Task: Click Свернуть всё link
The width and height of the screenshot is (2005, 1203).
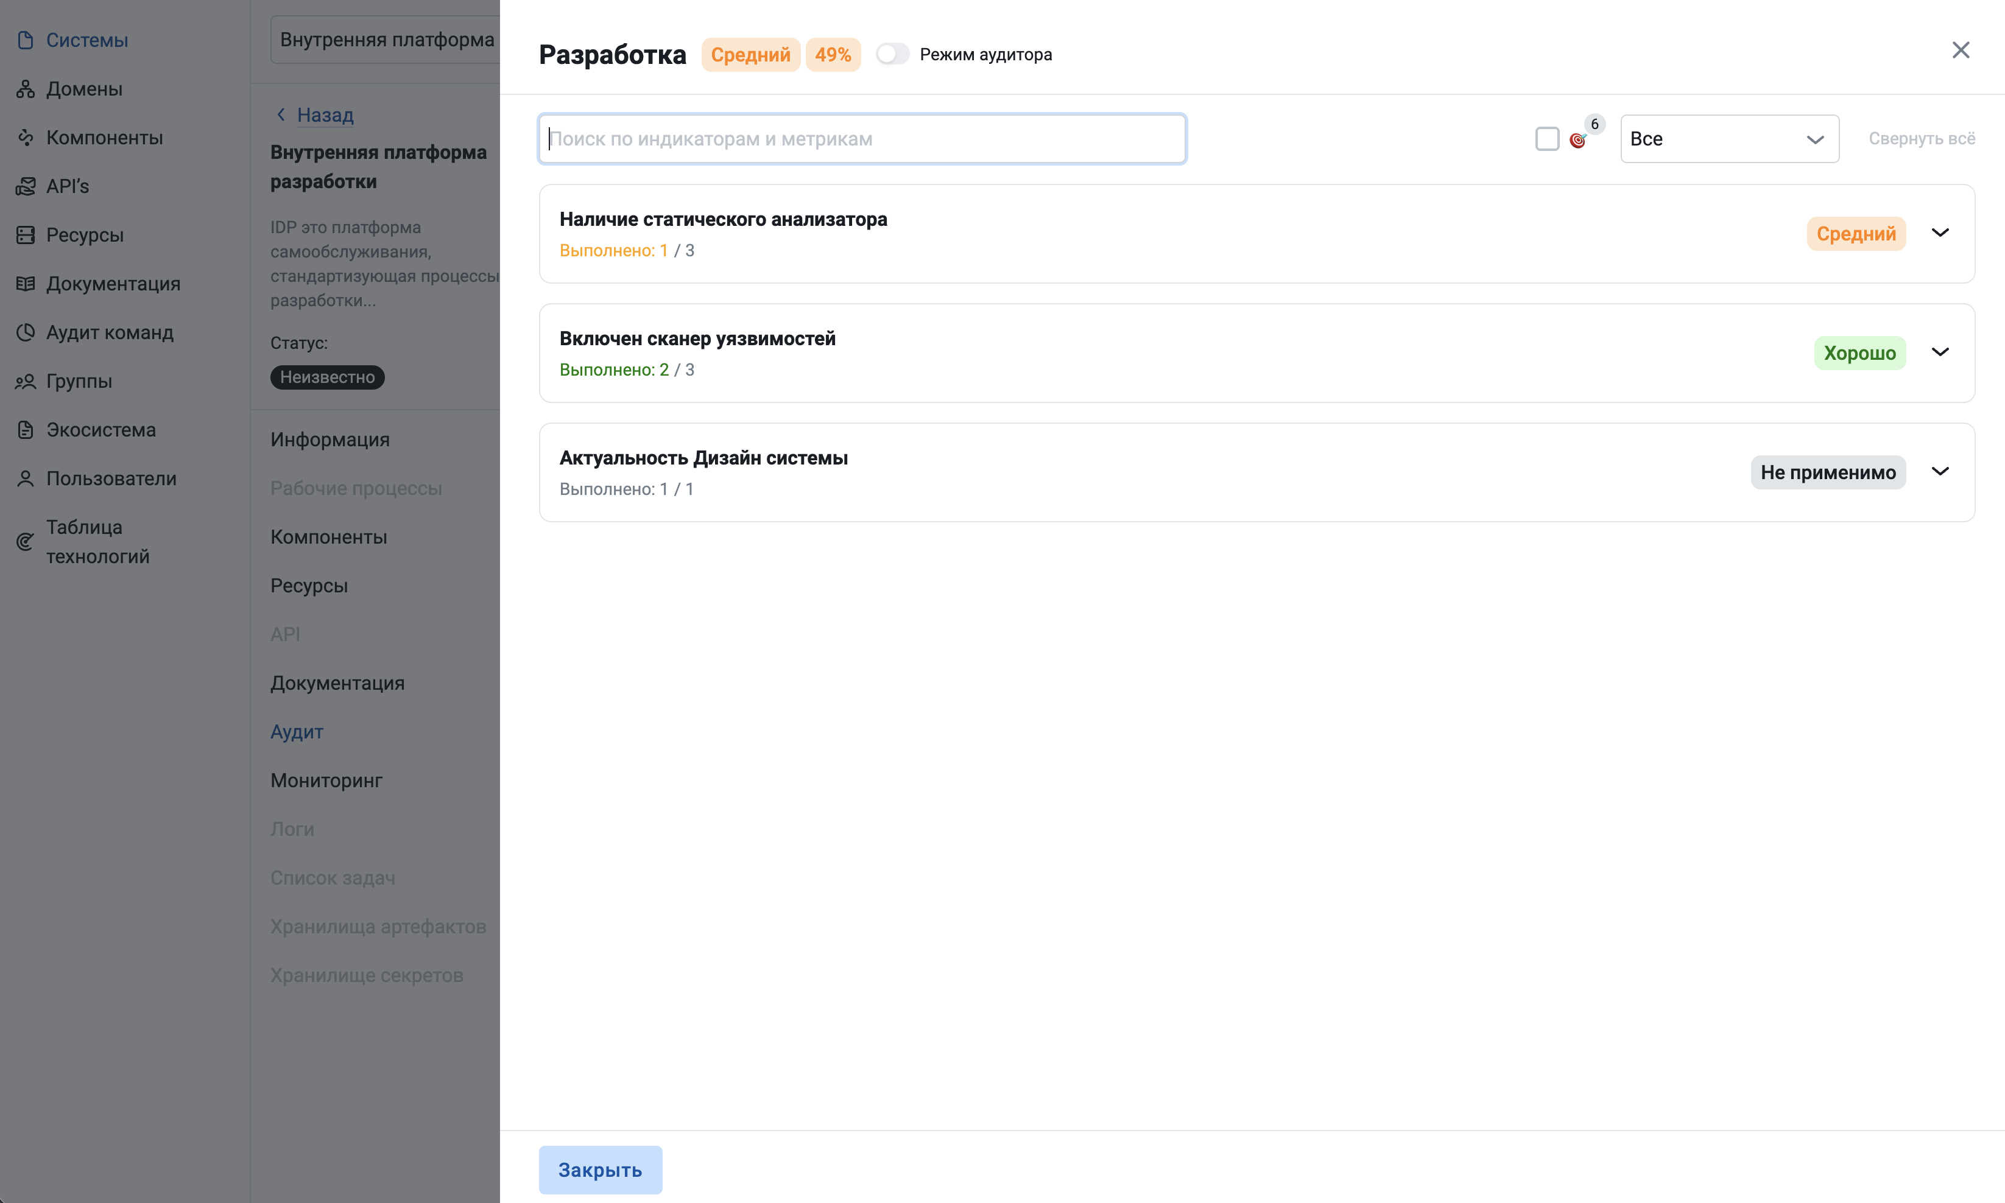Action: click(x=1921, y=139)
